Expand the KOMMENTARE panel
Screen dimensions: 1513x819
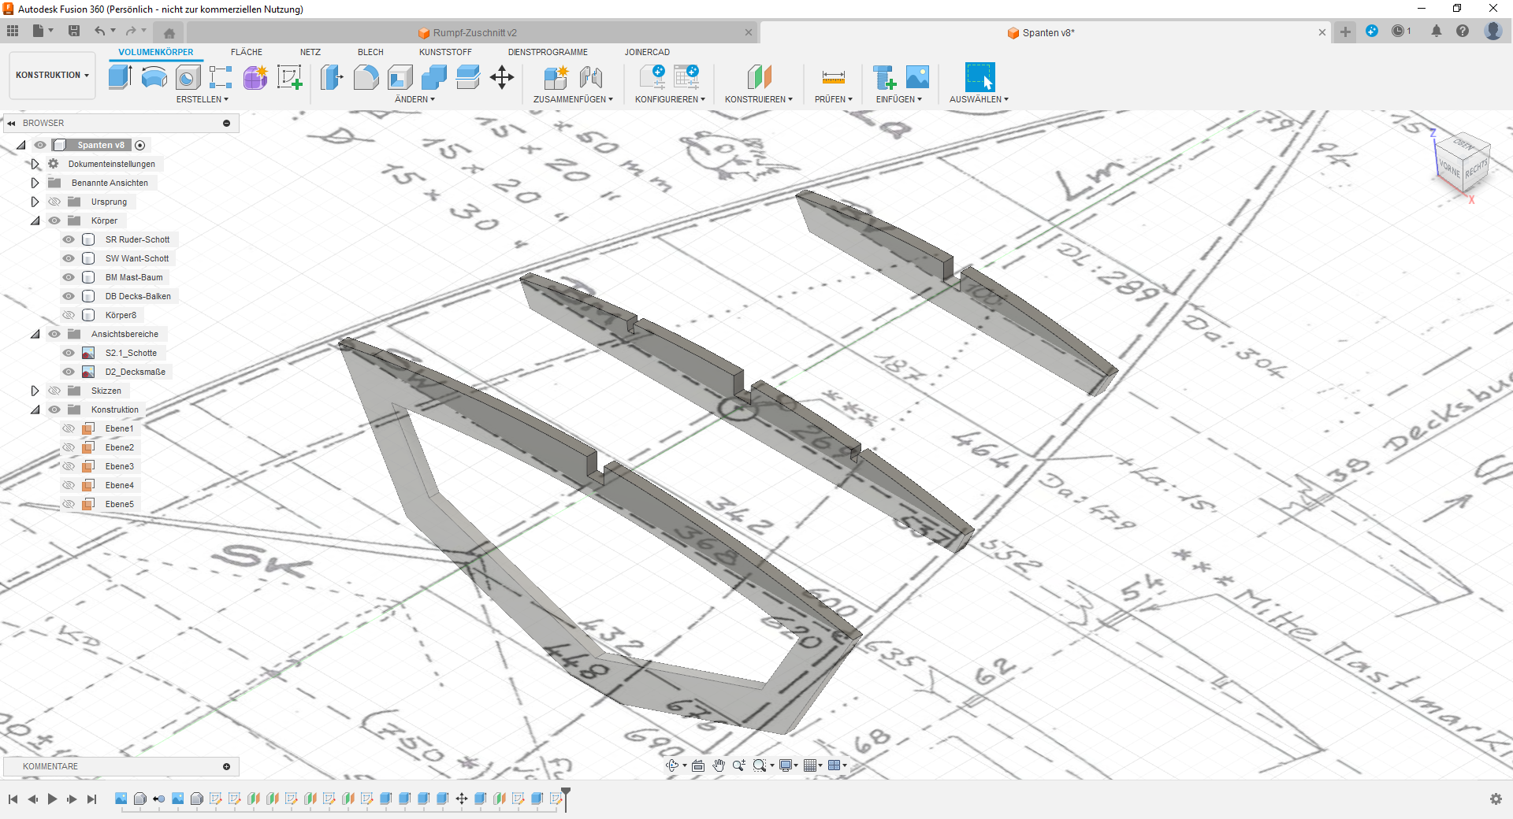[x=227, y=766]
